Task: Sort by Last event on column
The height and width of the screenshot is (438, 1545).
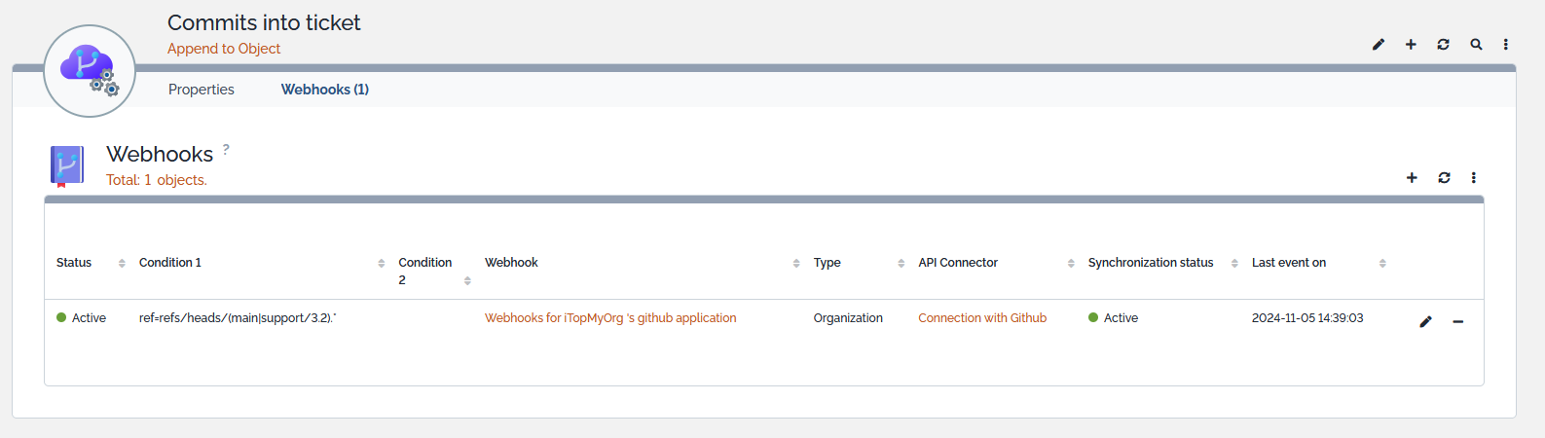Action: tap(1288, 263)
